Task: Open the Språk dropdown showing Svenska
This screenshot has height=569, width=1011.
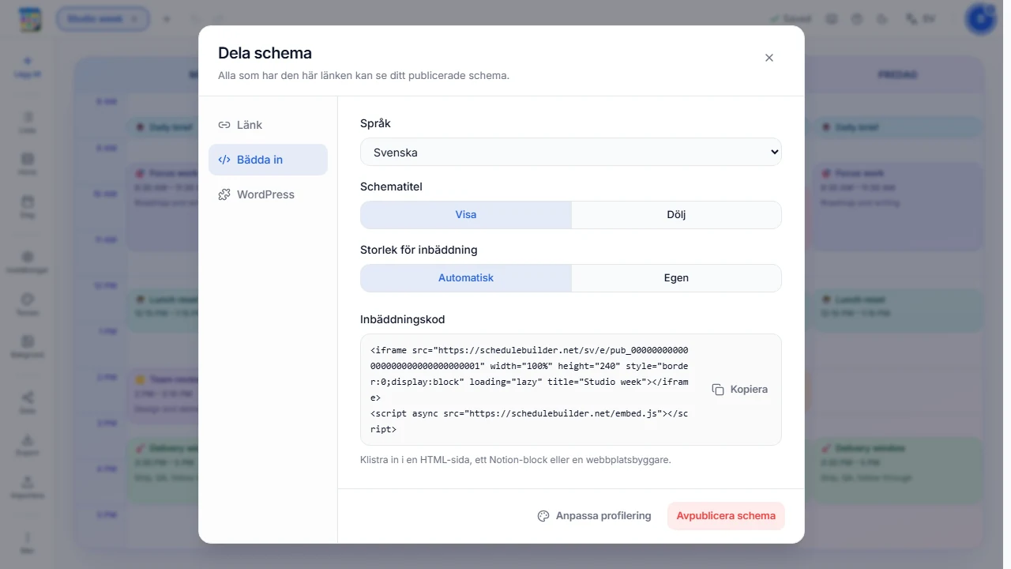Action: click(571, 153)
